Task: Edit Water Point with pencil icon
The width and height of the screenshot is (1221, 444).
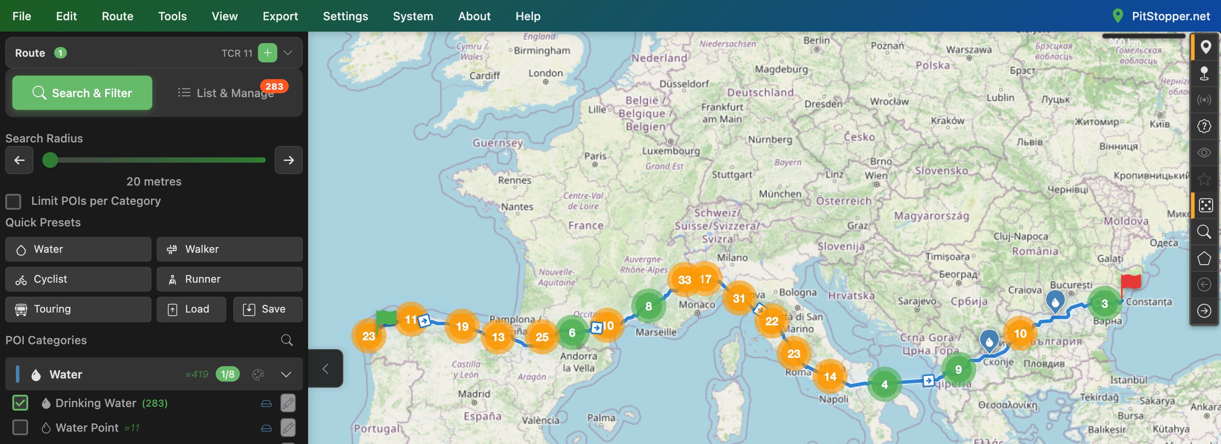Action: [288, 427]
